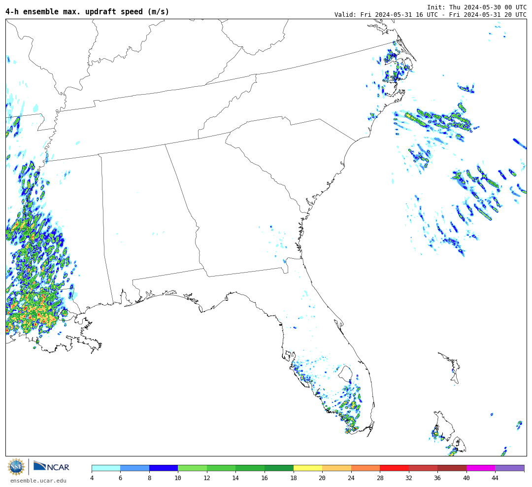Select the dark blue 8–10 colorbar swatch

tap(164, 468)
